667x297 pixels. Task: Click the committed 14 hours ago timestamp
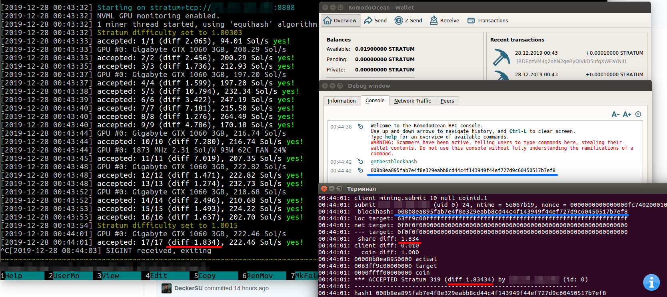[236, 288]
